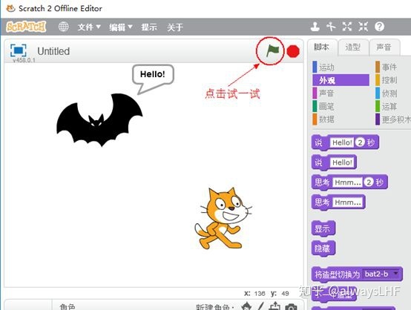Select the 事件 block category
The width and height of the screenshot is (411, 310).
click(389, 67)
